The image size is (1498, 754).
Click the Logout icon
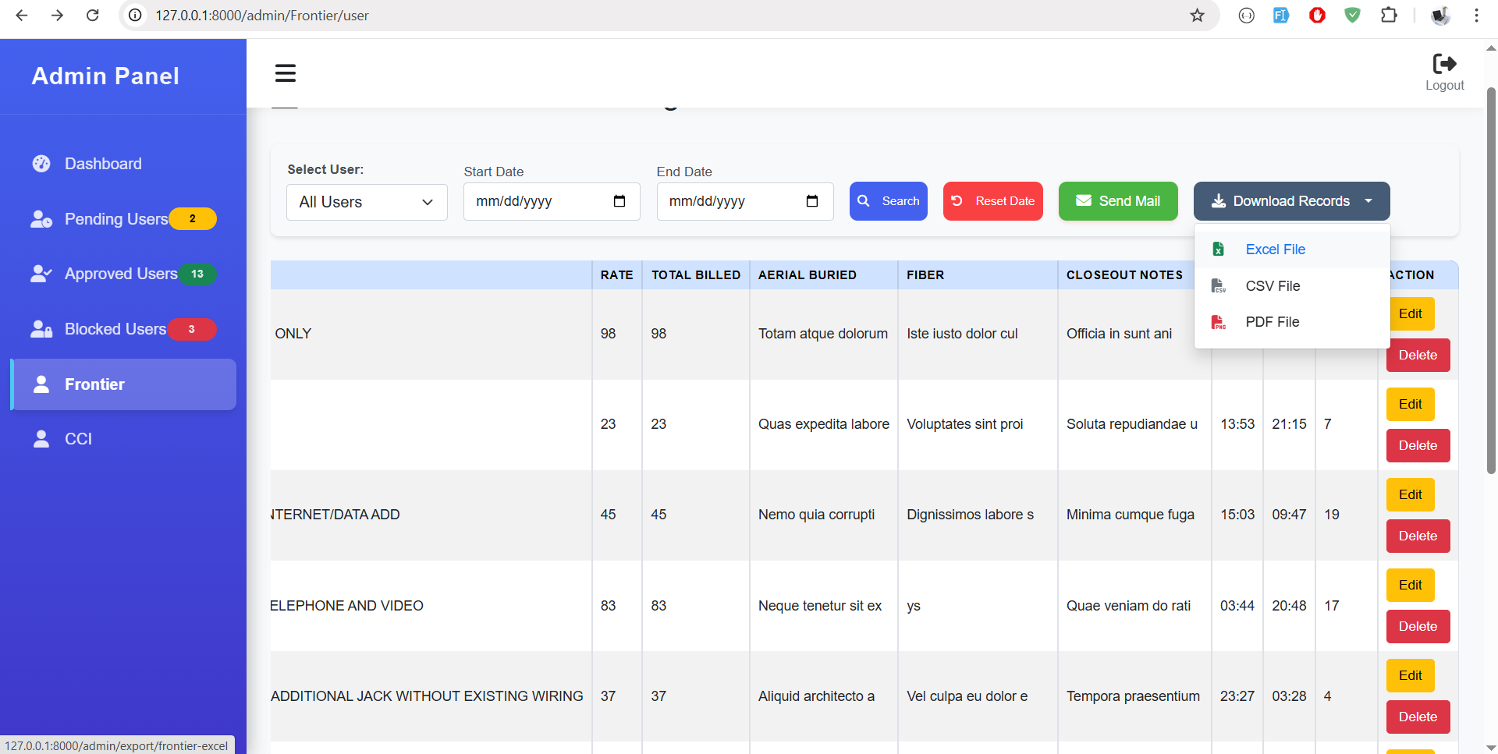click(x=1444, y=64)
